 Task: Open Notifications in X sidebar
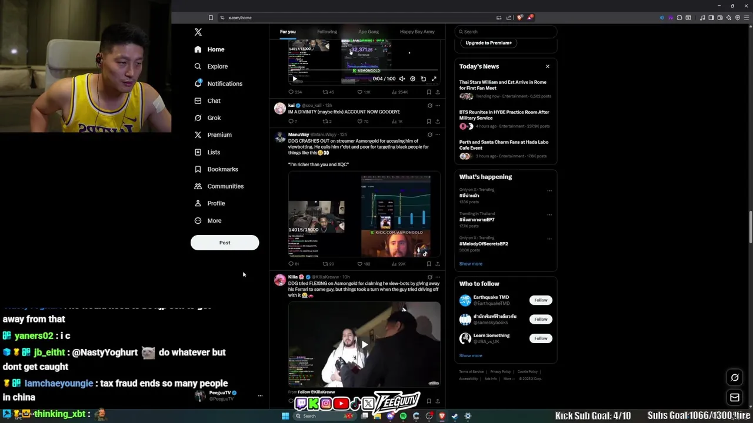[x=218, y=83]
